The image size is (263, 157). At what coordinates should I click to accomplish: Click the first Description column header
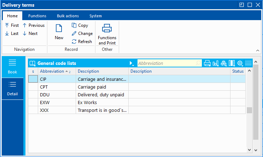[x=102, y=71]
